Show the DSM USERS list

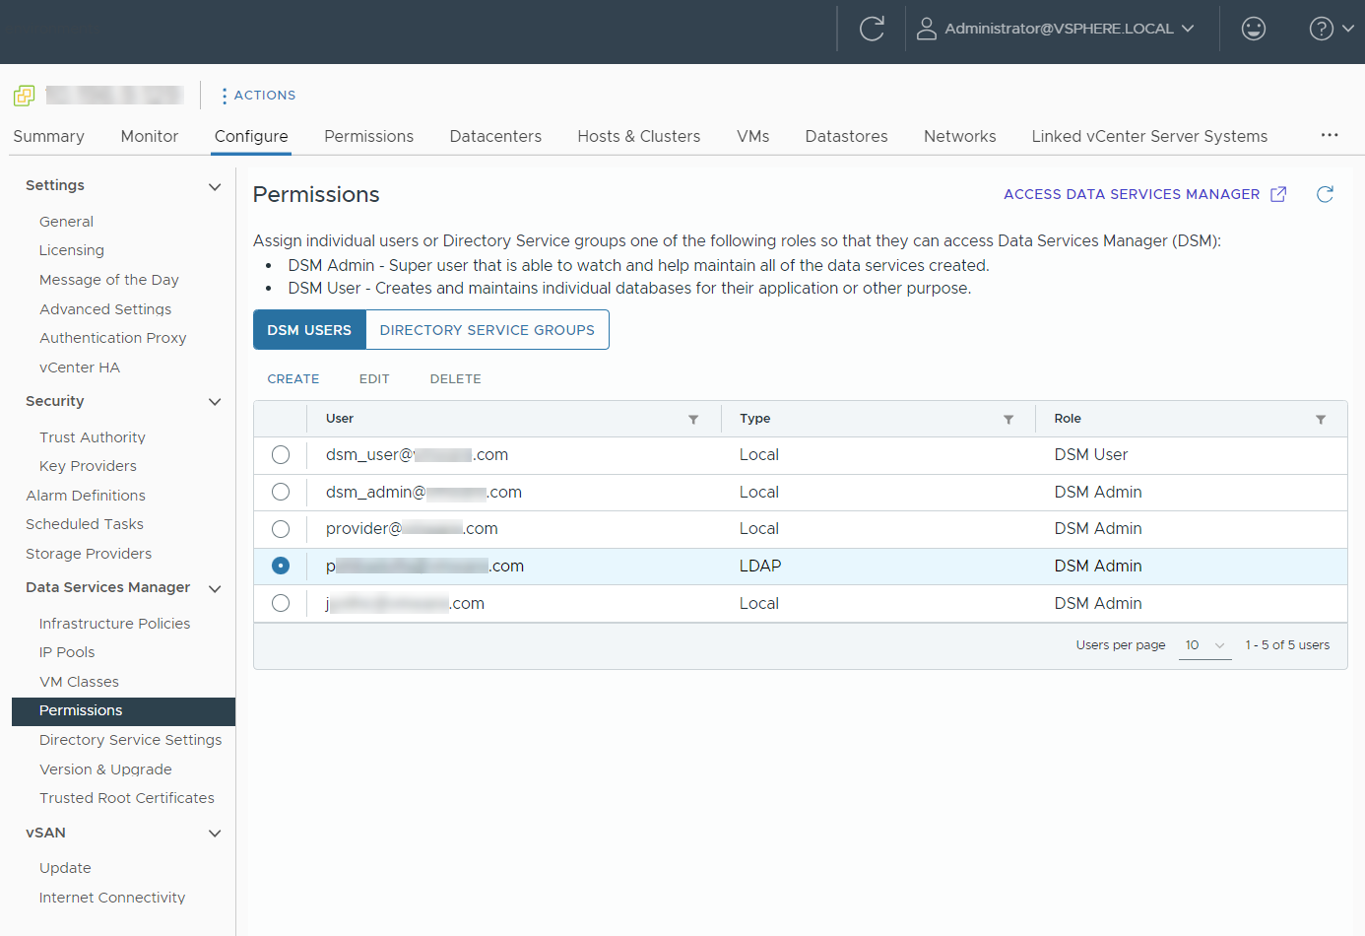click(309, 330)
